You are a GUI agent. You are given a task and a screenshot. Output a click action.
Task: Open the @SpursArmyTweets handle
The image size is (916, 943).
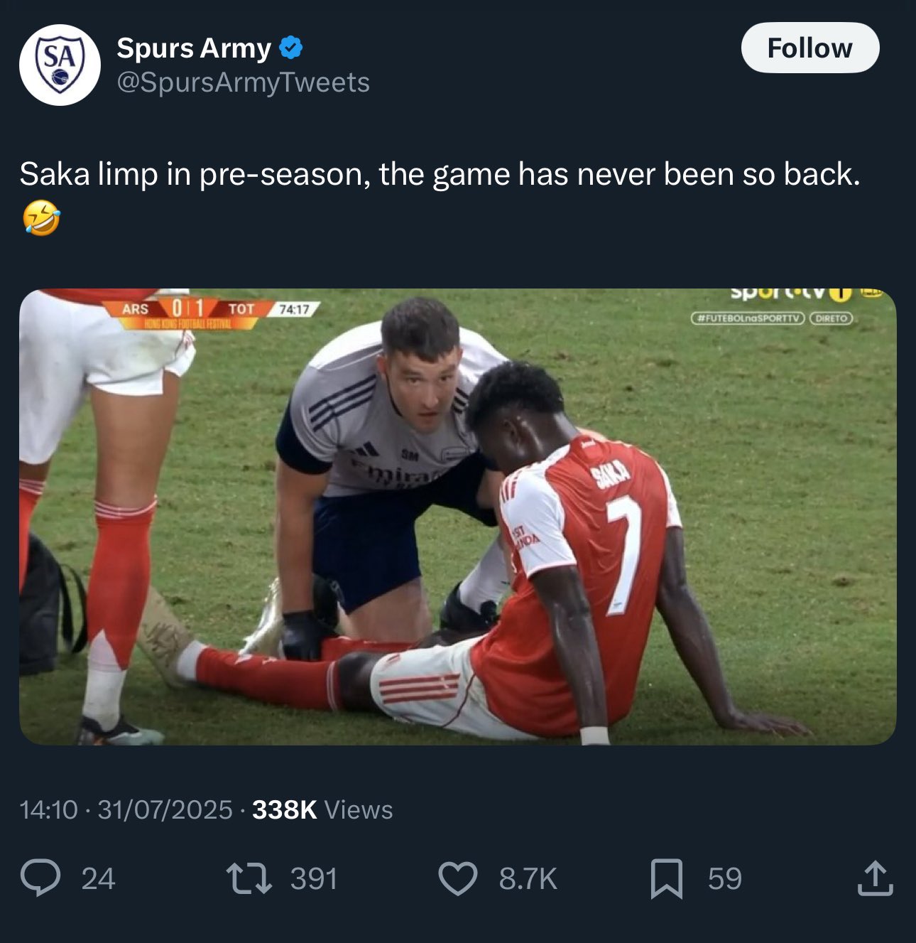pos(243,82)
